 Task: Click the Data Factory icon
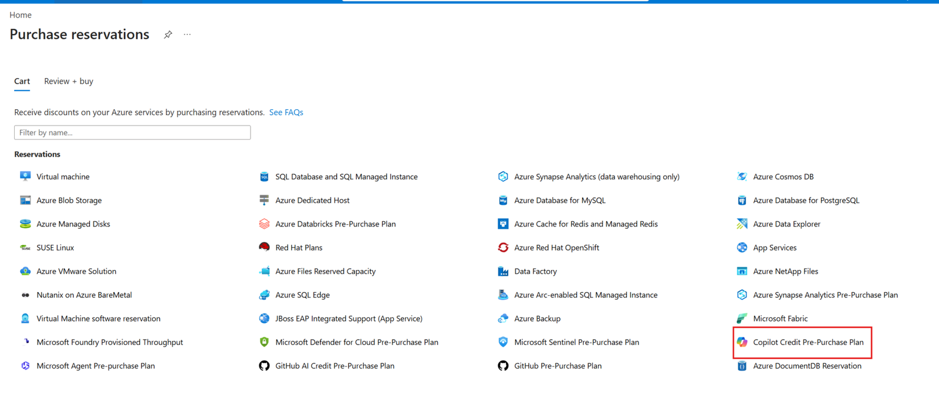pos(503,271)
